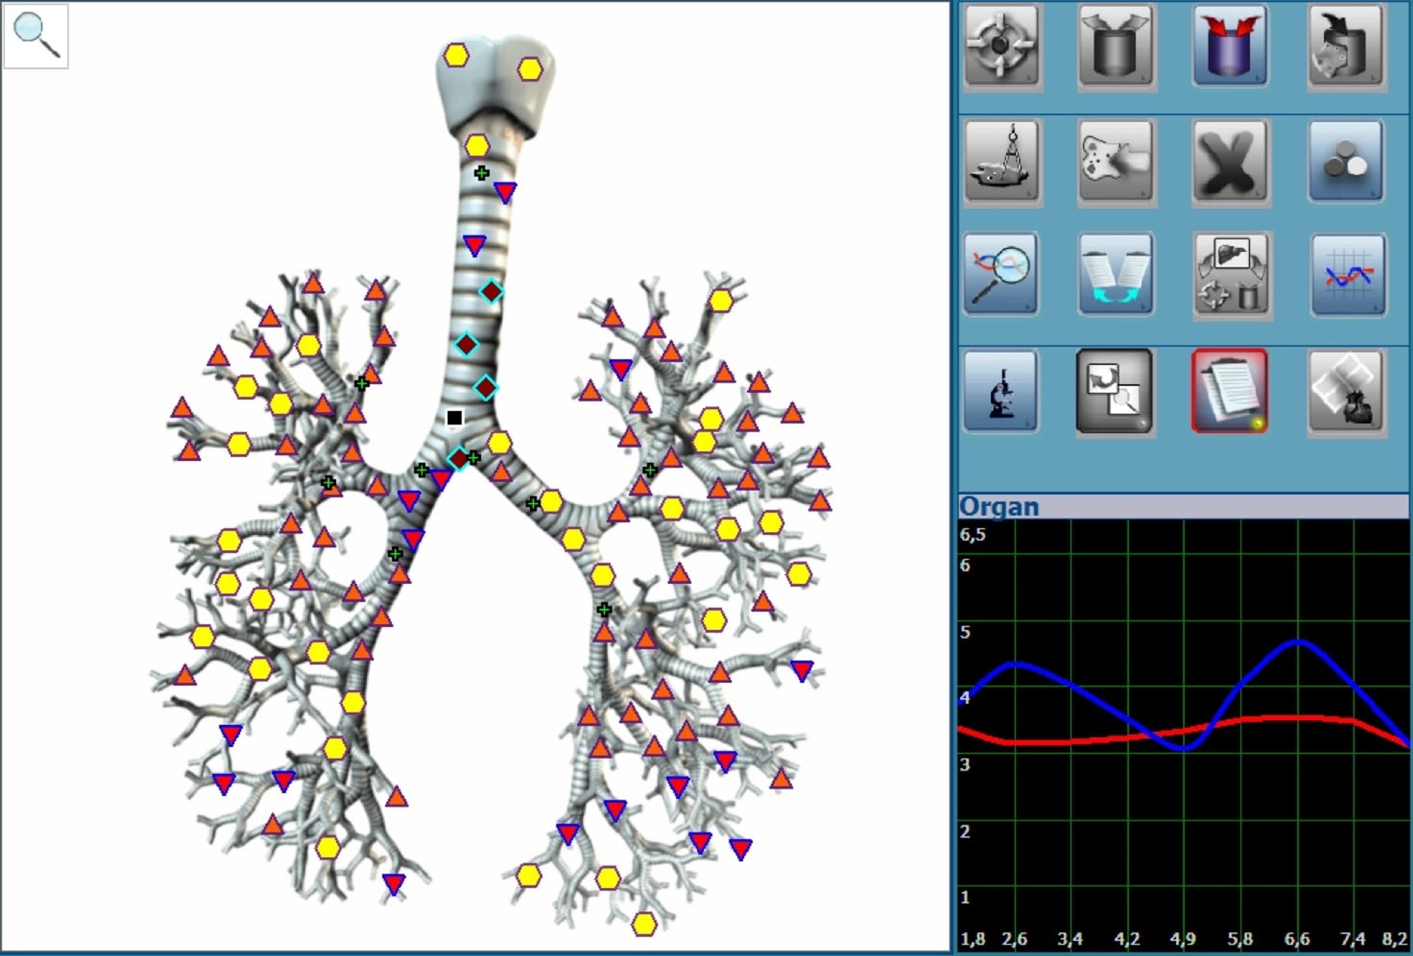Open the red-highlighted clipboard report icon

(1230, 391)
